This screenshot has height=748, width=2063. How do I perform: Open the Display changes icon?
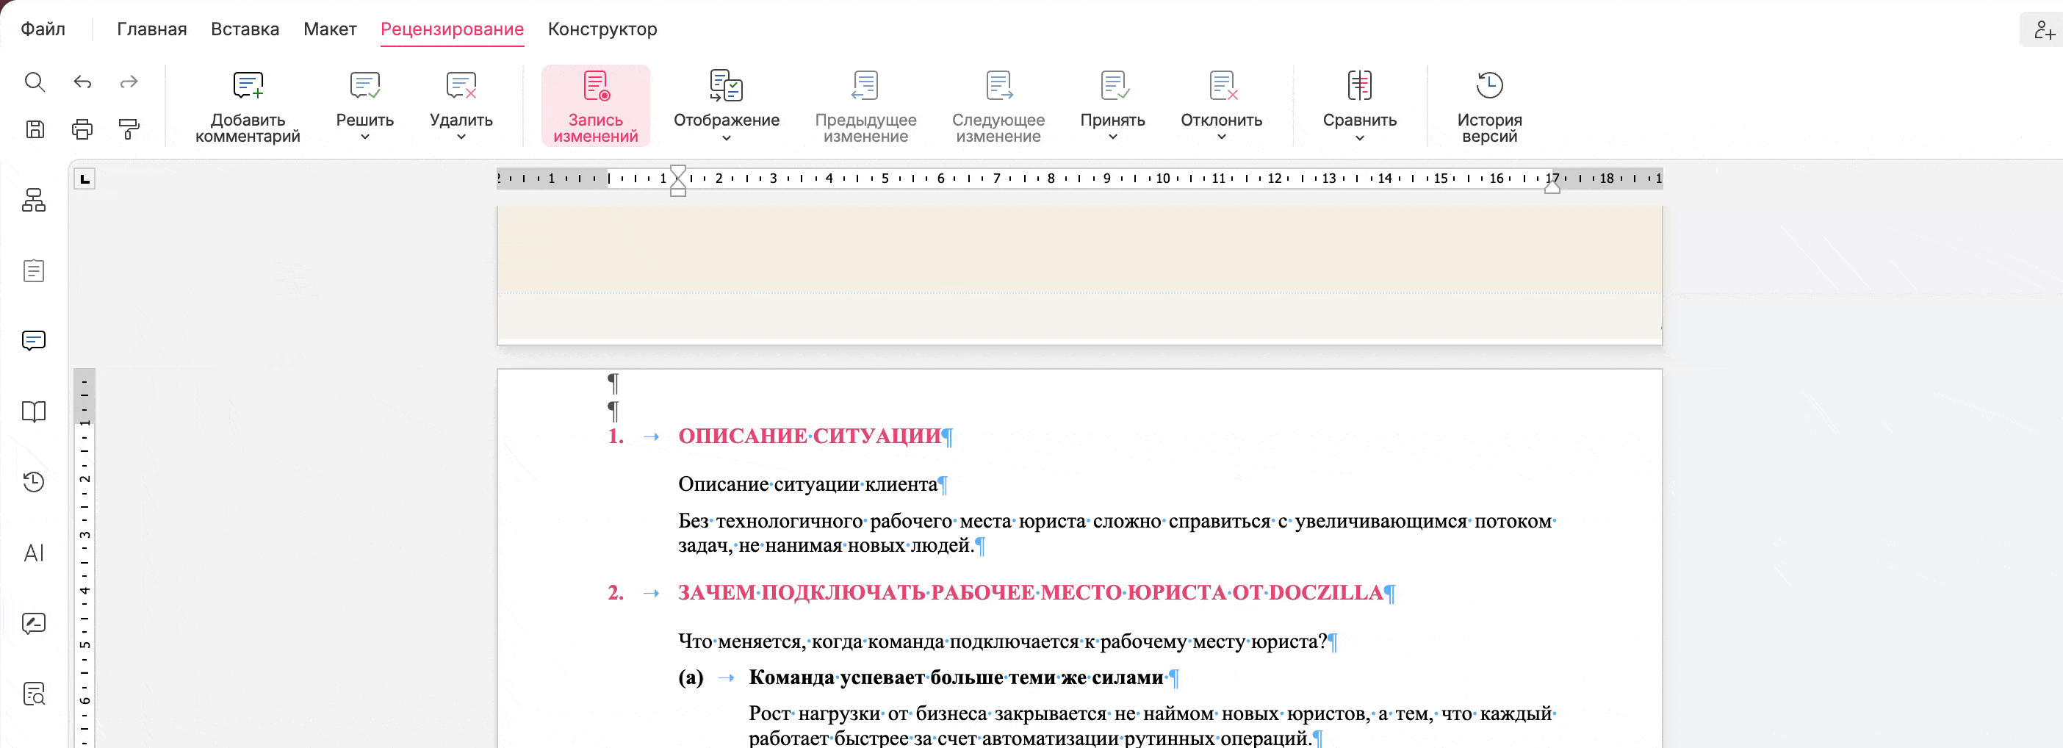point(727,85)
